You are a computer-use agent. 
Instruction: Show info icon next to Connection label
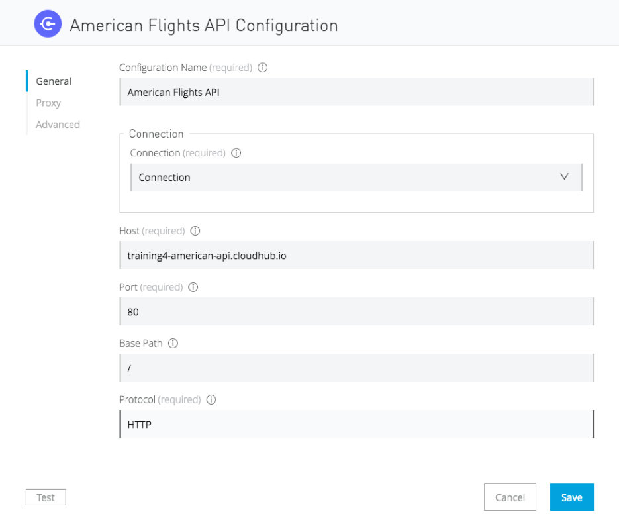click(x=236, y=153)
